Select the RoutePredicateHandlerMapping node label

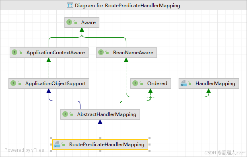tap(107, 145)
